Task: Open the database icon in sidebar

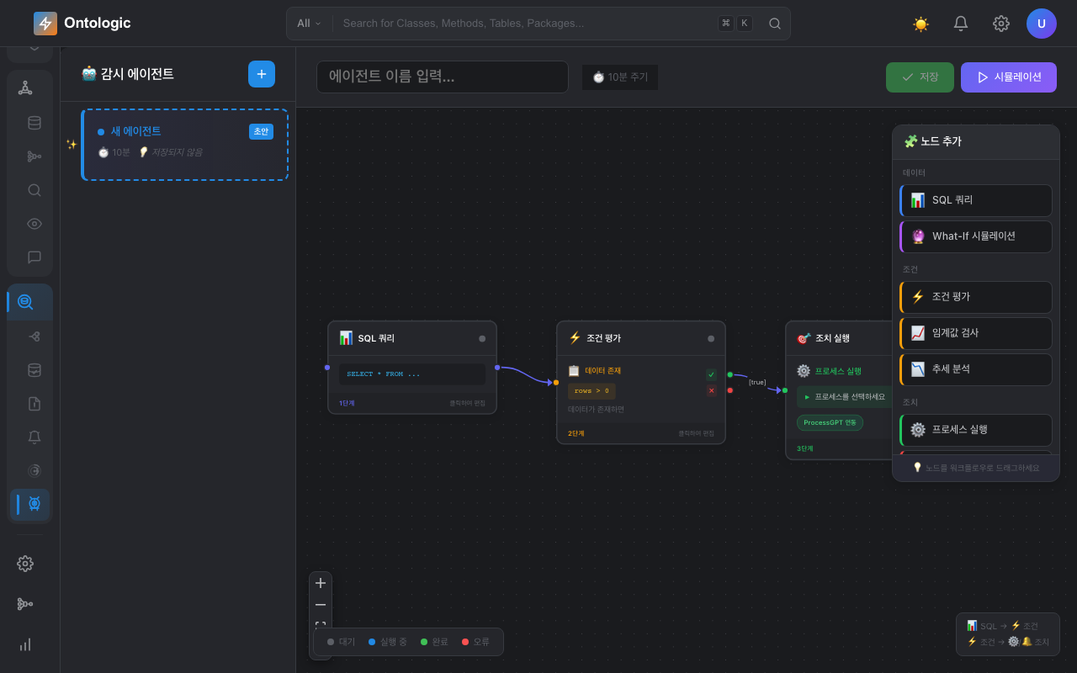Action: tap(34, 123)
